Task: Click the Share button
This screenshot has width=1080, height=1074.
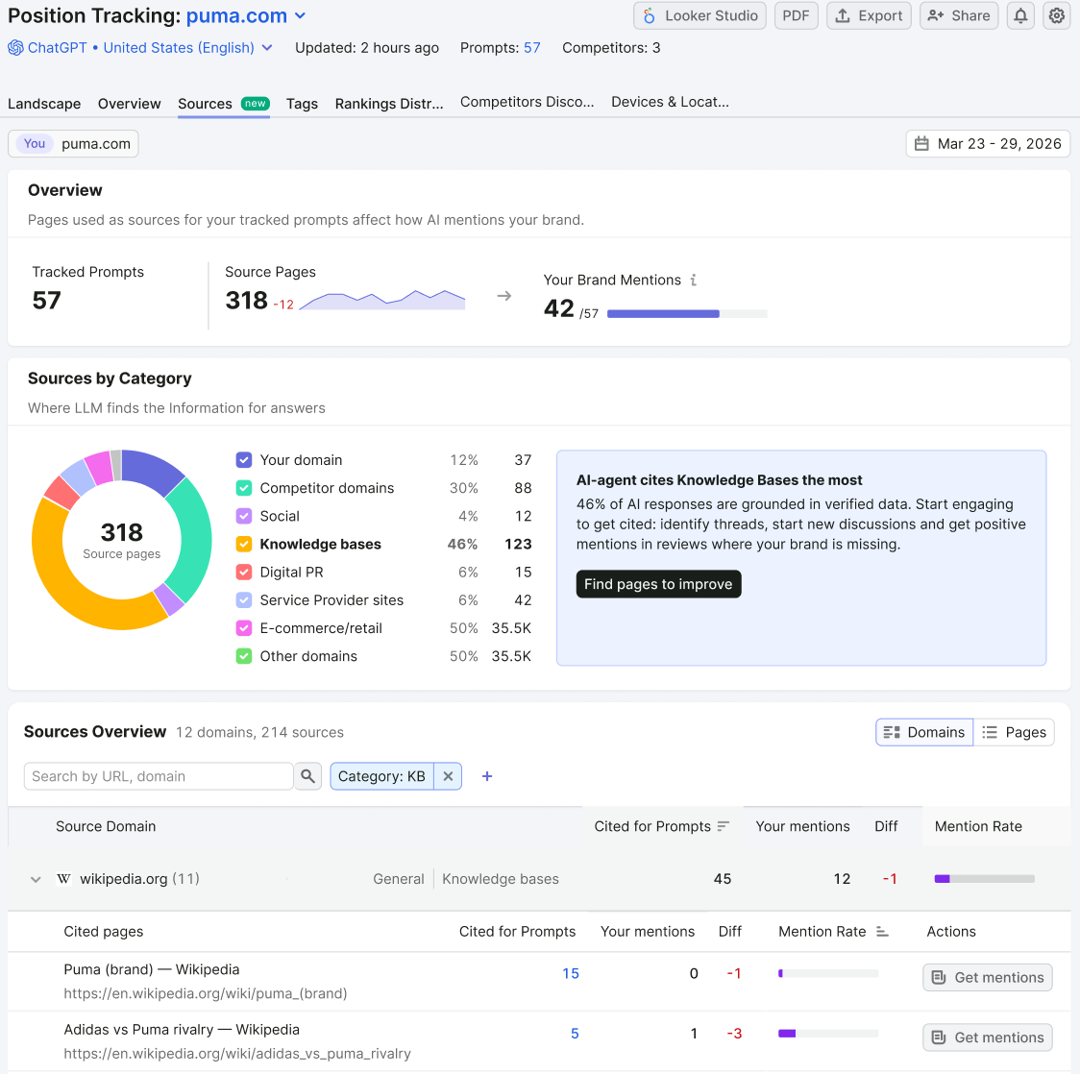Action: (959, 15)
